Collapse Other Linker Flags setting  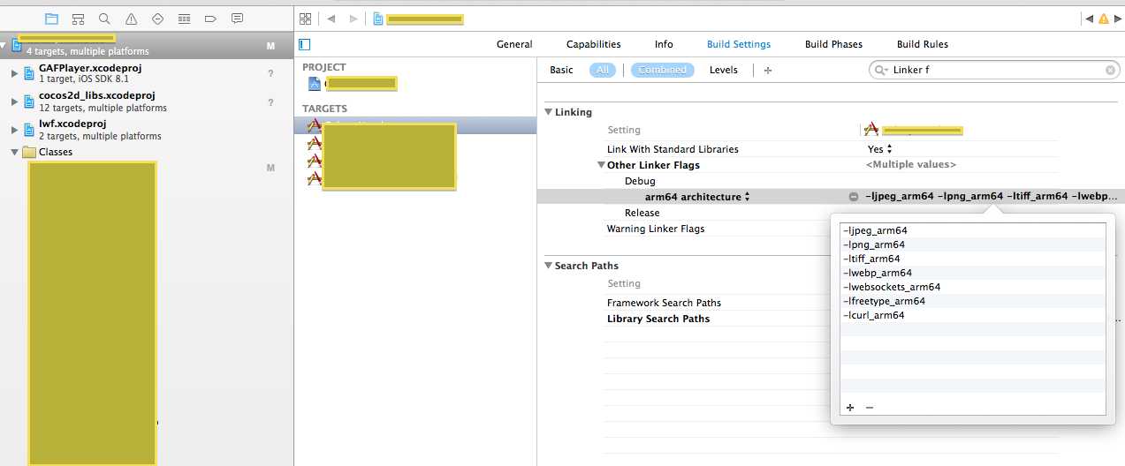601,165
